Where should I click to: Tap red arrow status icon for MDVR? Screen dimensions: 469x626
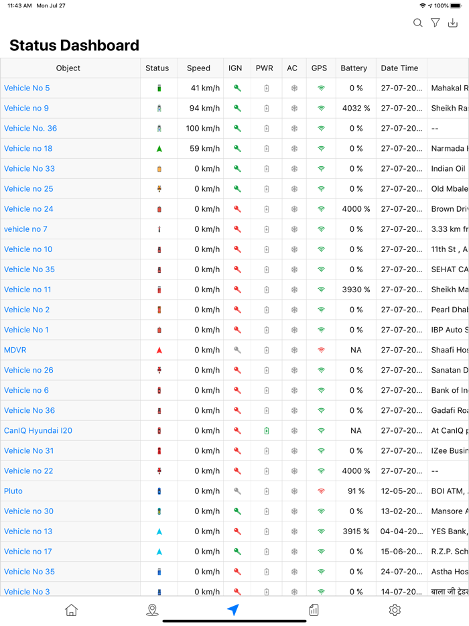[159, 350]
